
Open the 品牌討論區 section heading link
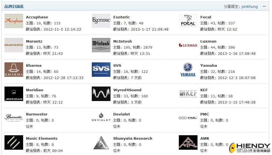[x=14, y=6]
